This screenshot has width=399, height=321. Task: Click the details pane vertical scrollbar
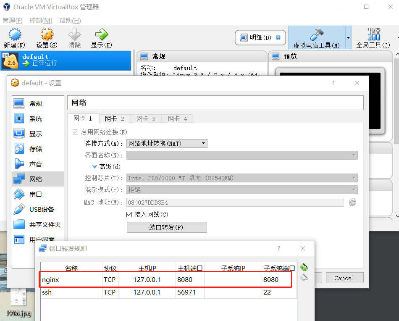[397, 102]
